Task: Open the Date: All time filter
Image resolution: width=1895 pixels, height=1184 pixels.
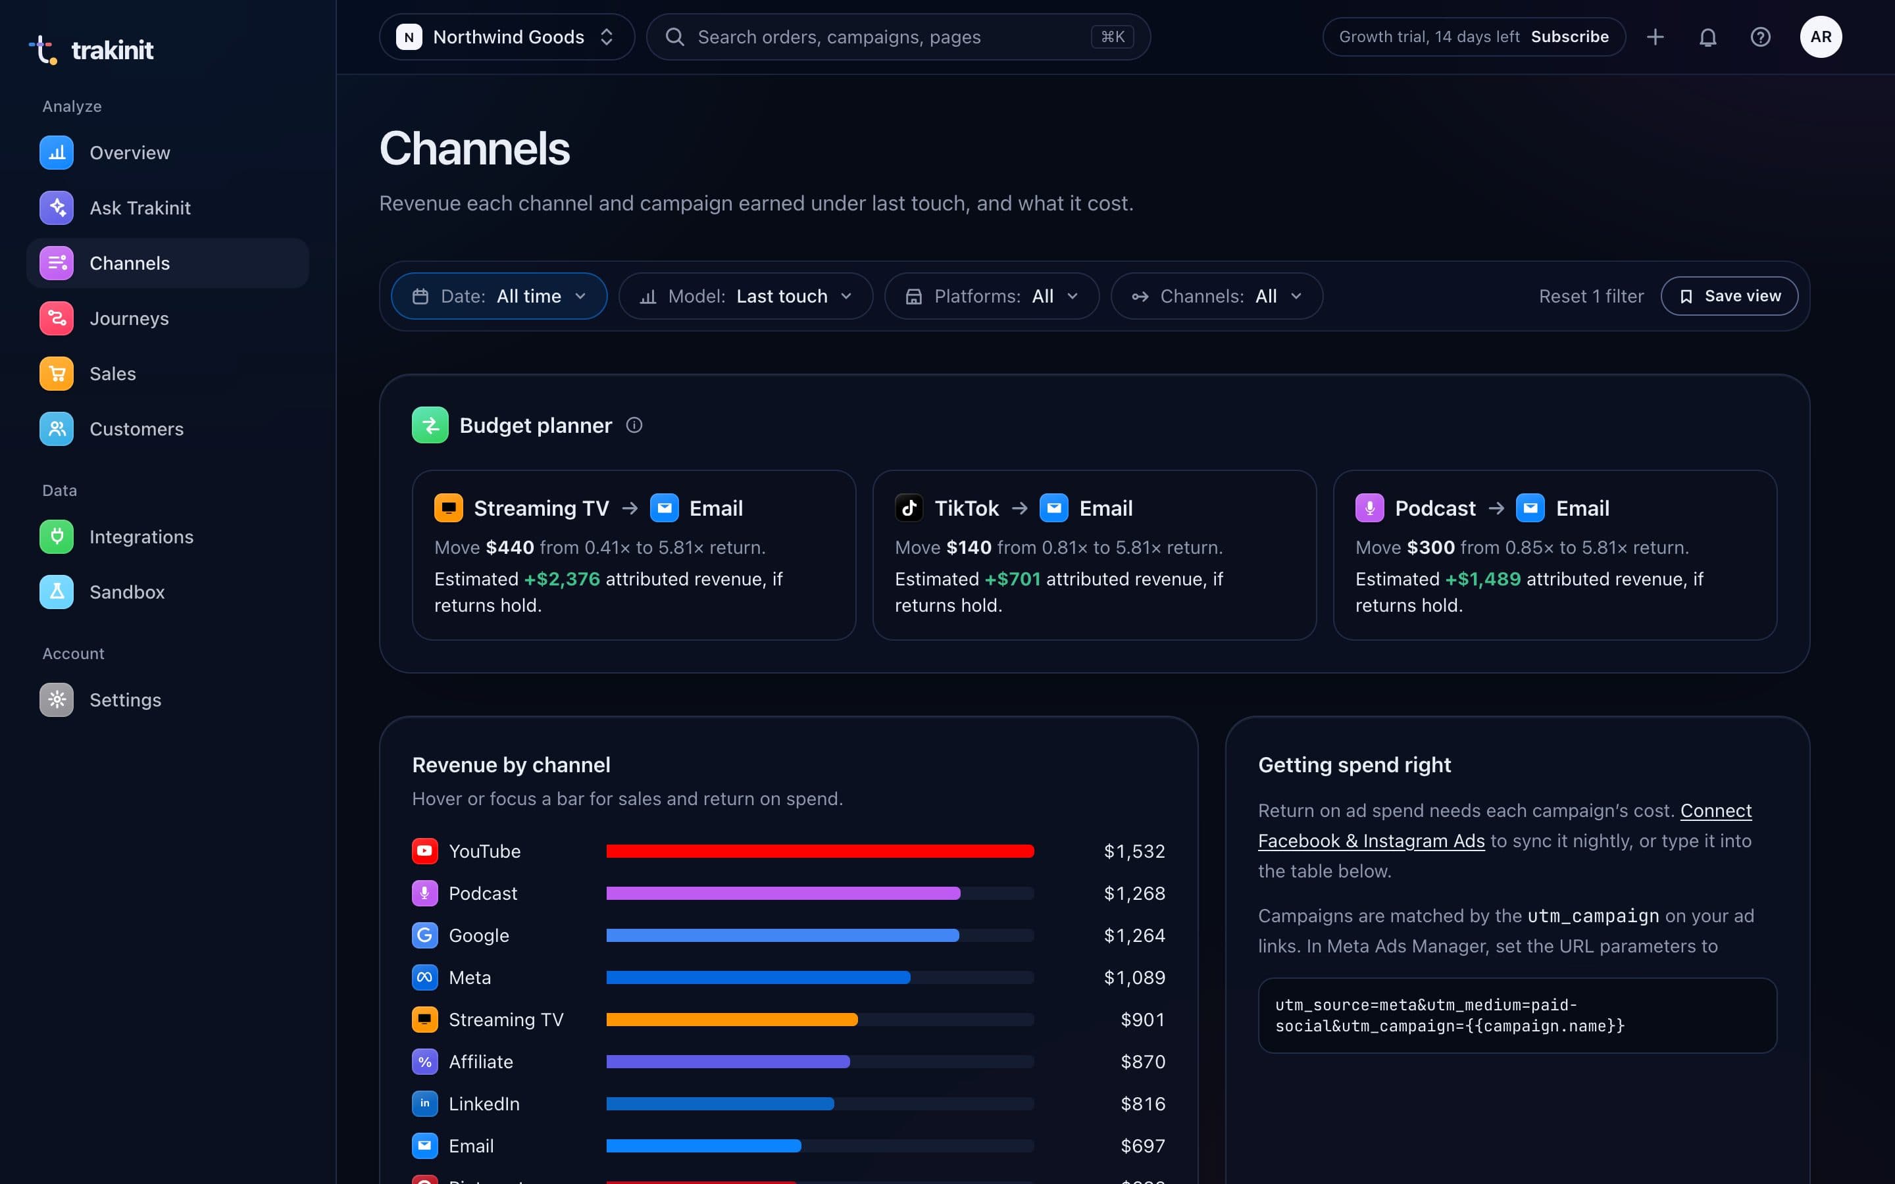Action: [499, 296]
